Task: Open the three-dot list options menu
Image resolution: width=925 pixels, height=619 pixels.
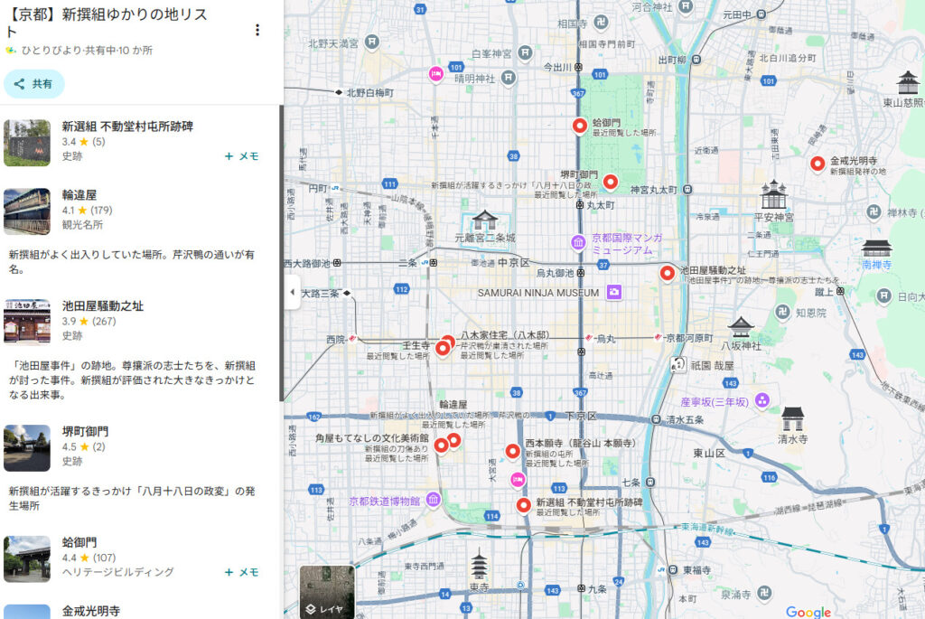Action: click(257, 30)
